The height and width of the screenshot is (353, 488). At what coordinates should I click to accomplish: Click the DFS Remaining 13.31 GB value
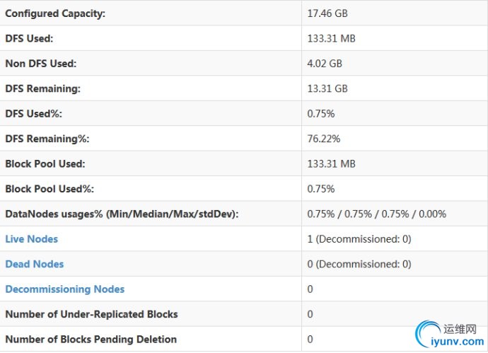(x=327, y=88)
